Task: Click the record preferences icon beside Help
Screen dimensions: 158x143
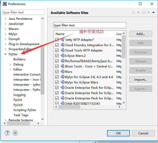Action: click(x=15, y=133)
